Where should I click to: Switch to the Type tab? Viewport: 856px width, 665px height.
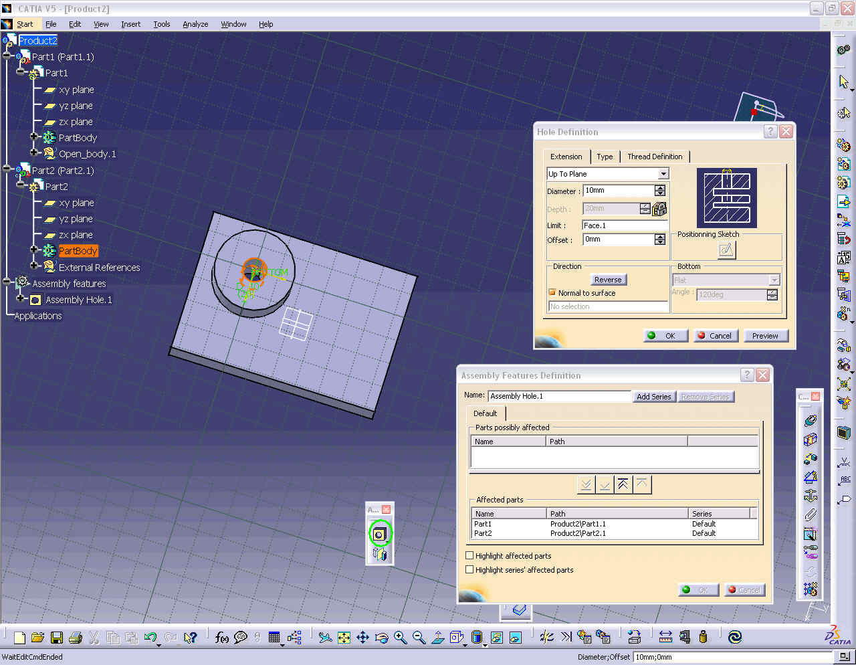605,157
